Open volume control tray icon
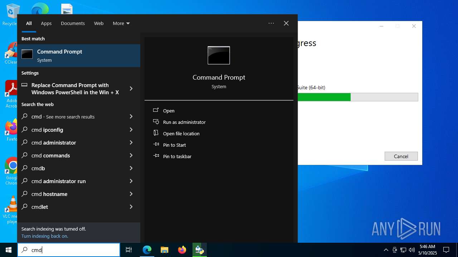Viewport: 458px width, 257px height. [x=412, y=250]
